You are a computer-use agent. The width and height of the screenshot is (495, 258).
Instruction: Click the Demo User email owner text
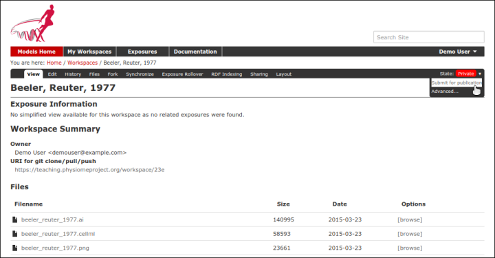pos(71,153)
